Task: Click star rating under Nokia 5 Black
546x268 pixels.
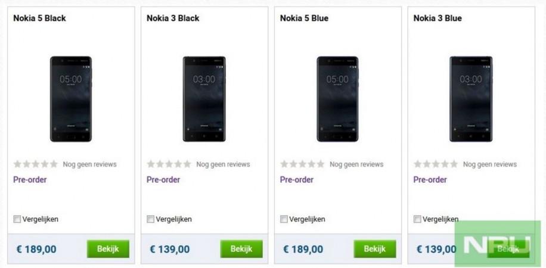Action: point(36,164)
